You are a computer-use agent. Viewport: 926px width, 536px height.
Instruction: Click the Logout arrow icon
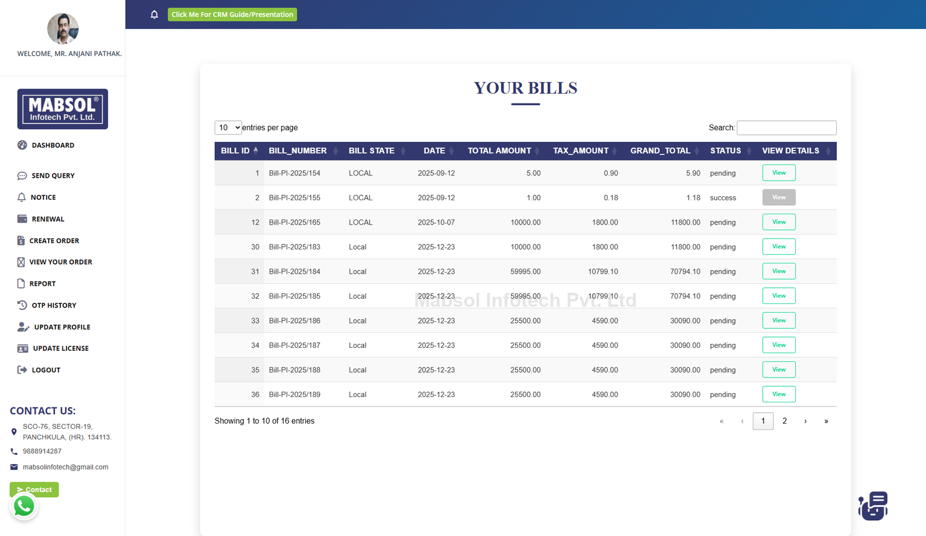pos(22,370)
